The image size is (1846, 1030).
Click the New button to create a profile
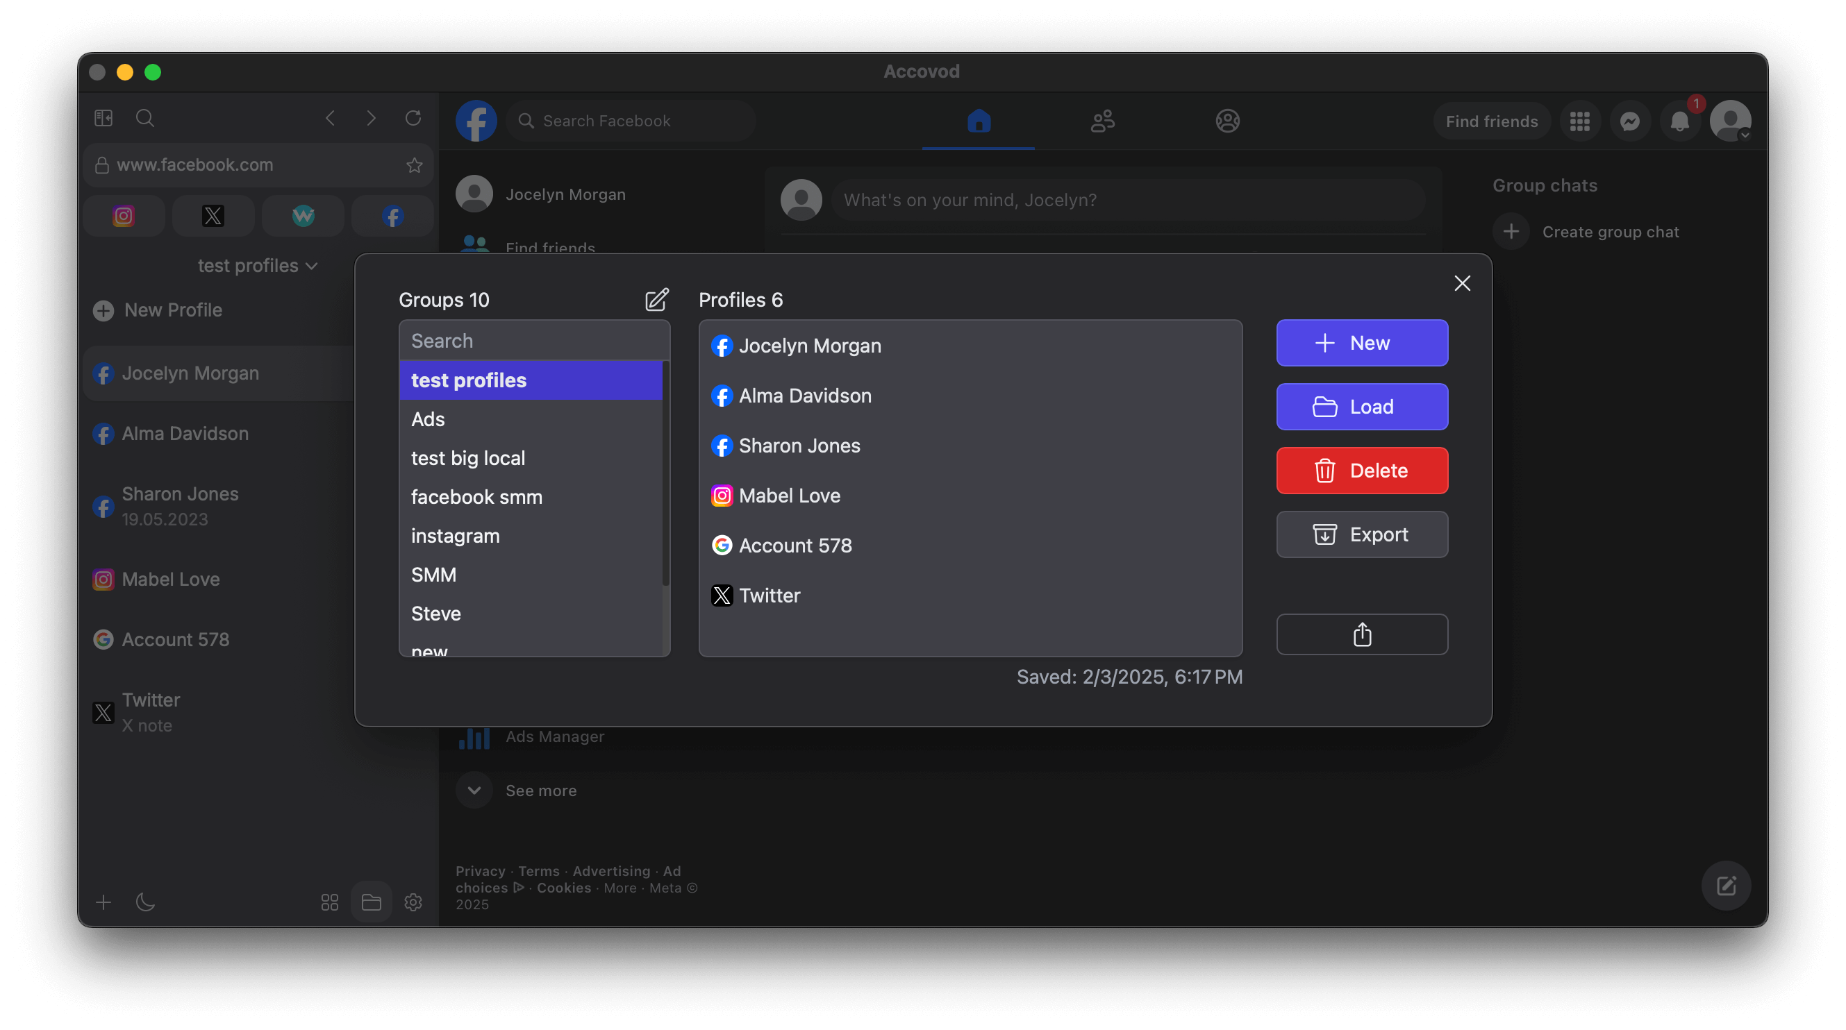click(x=1361, y=342)
